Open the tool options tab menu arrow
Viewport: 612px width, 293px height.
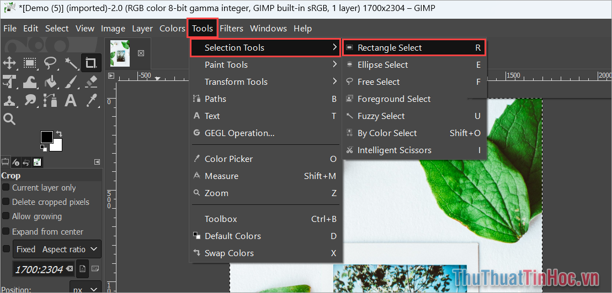click(97, 162)
